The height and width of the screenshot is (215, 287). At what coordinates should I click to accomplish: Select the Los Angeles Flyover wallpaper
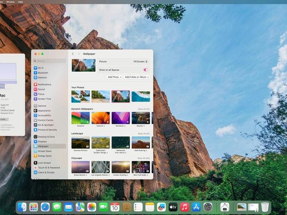[100, 167]
